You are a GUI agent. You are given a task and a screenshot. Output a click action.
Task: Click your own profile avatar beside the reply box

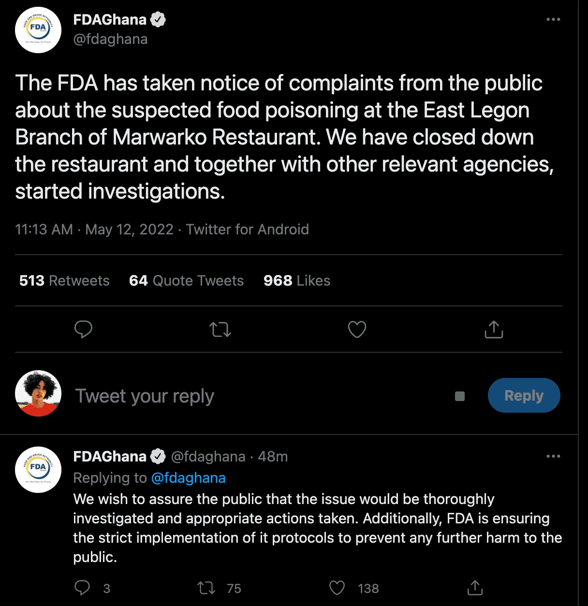[x=38, y=393]
